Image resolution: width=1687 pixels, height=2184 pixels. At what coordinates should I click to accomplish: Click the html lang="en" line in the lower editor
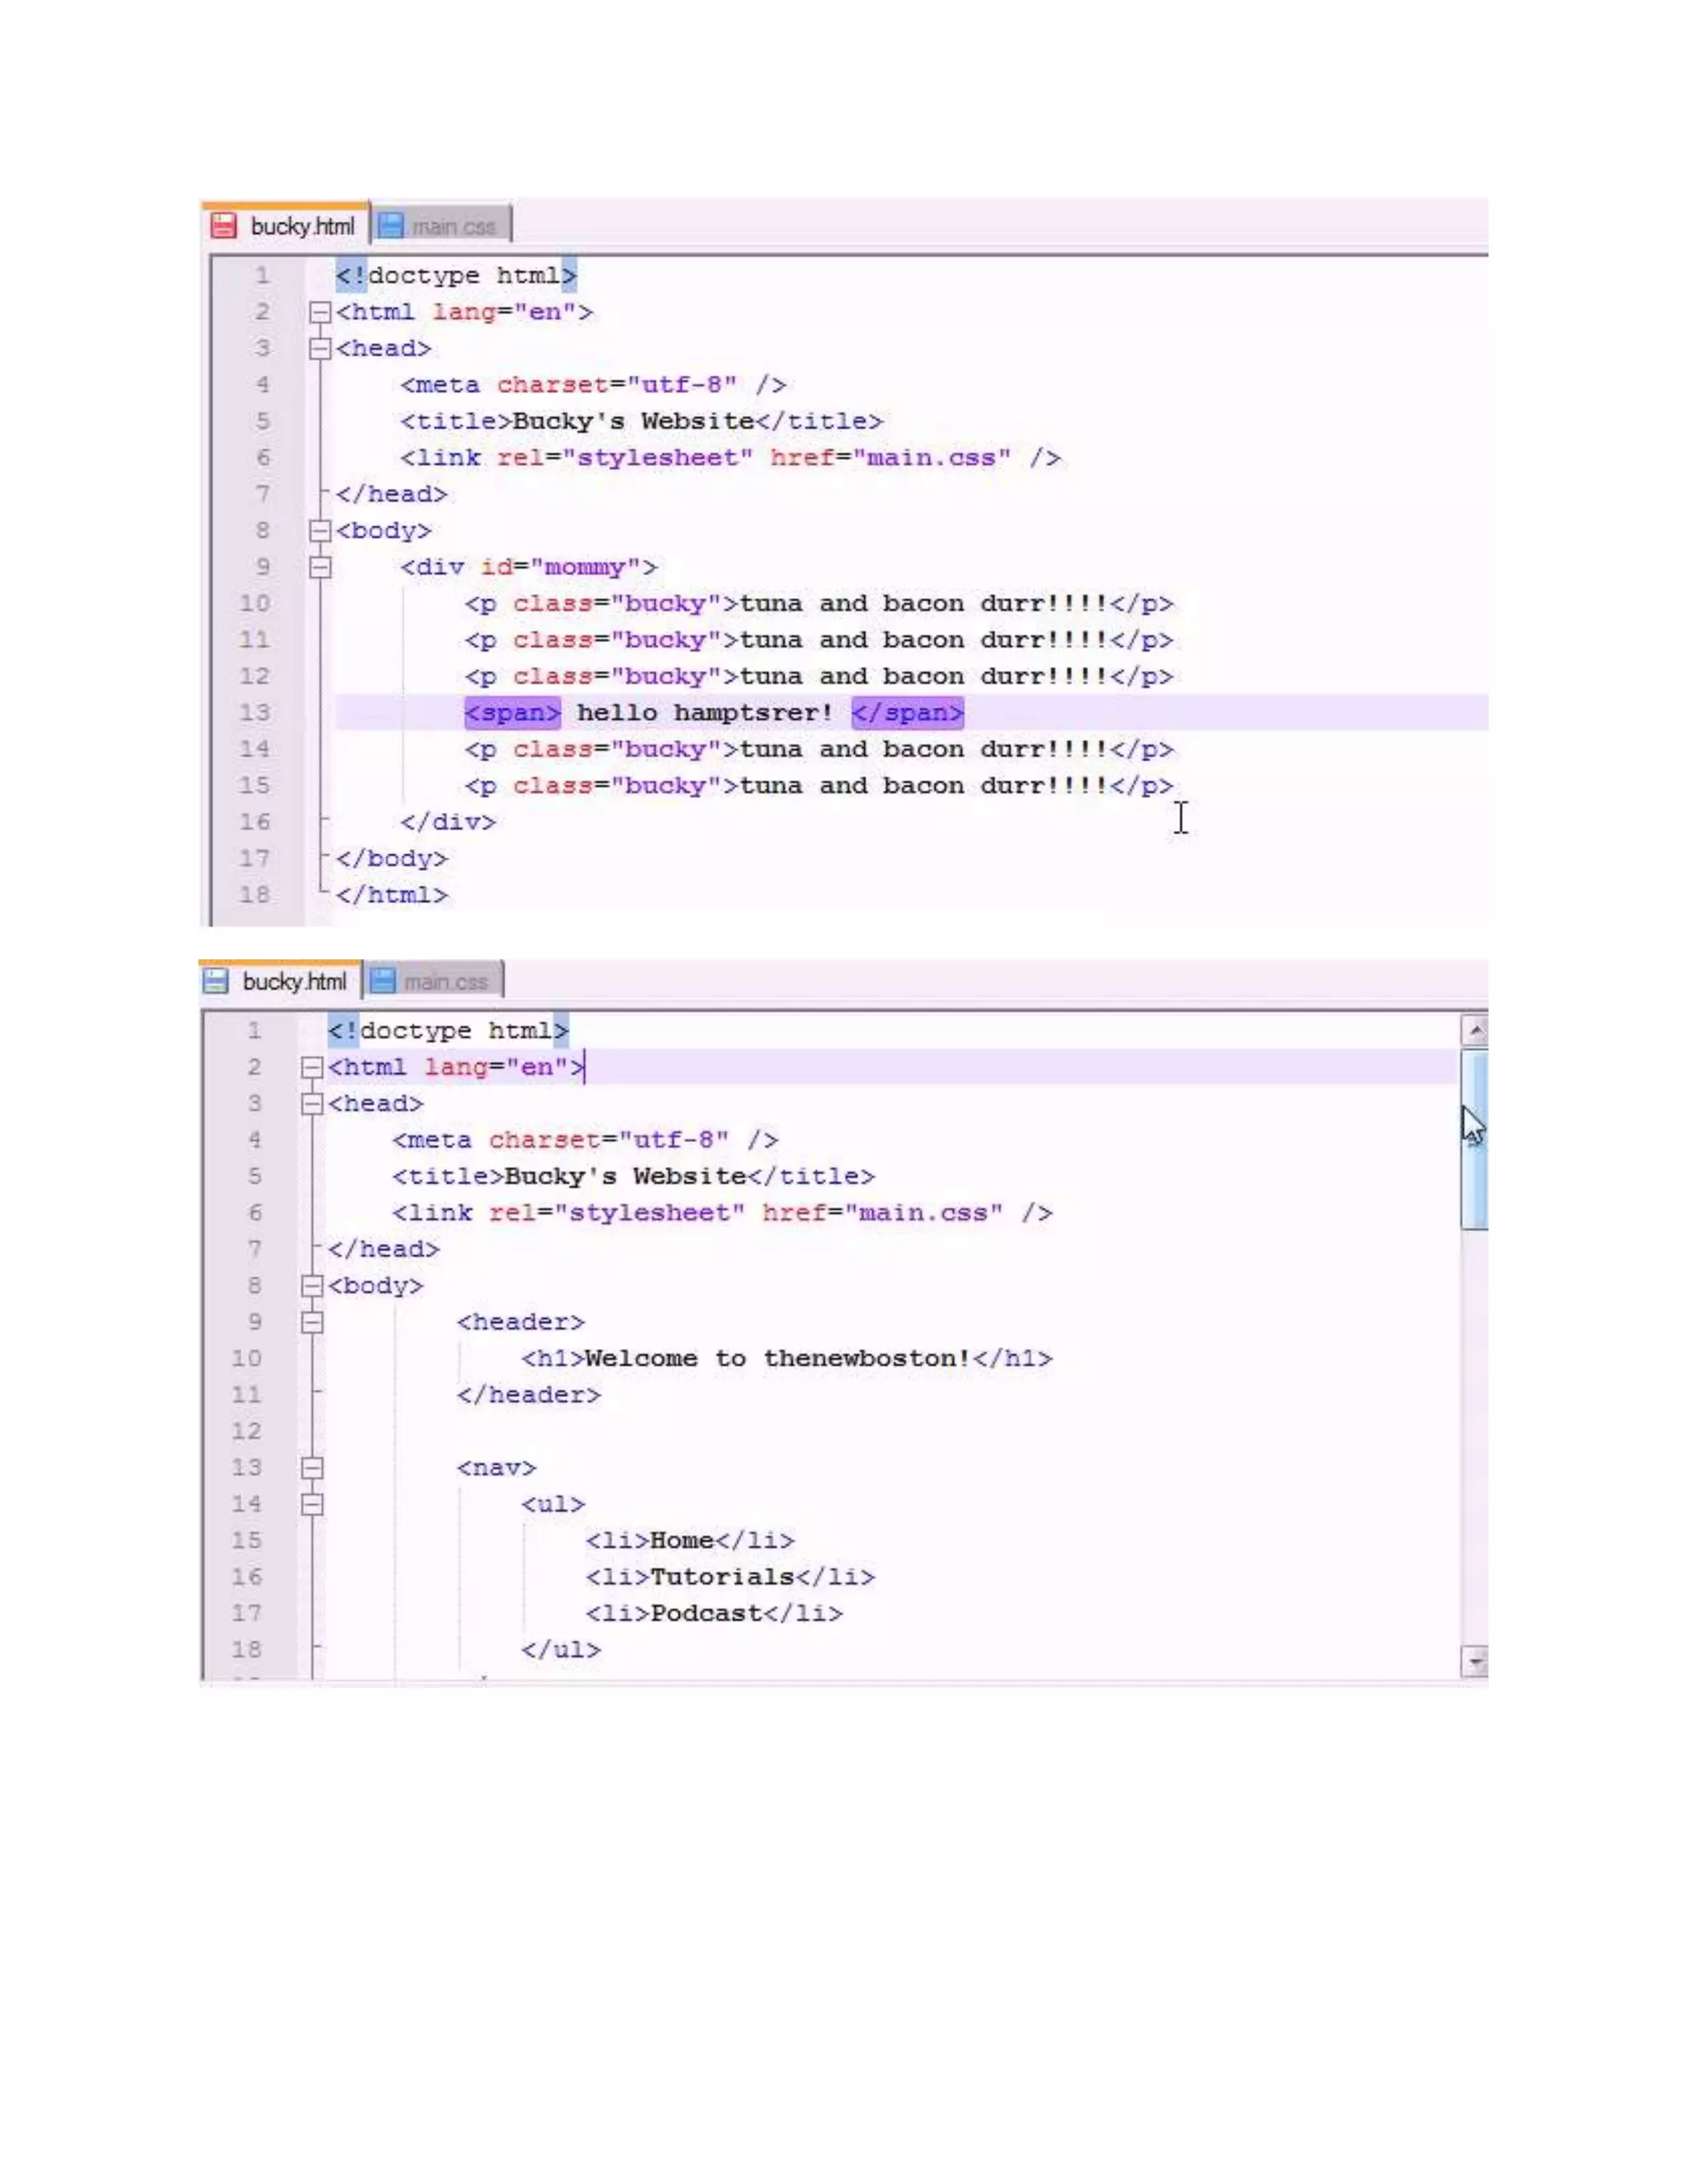click(x=456, y=1068)
